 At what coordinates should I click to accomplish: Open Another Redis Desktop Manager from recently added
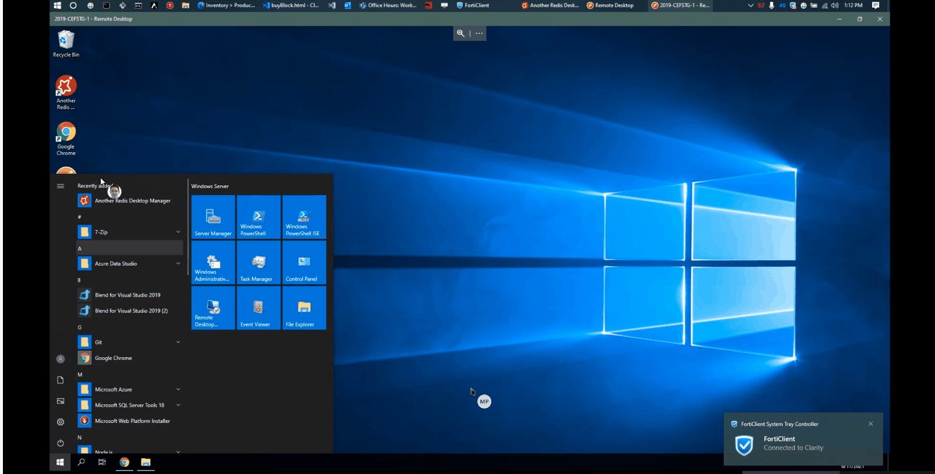coord(130,200)
